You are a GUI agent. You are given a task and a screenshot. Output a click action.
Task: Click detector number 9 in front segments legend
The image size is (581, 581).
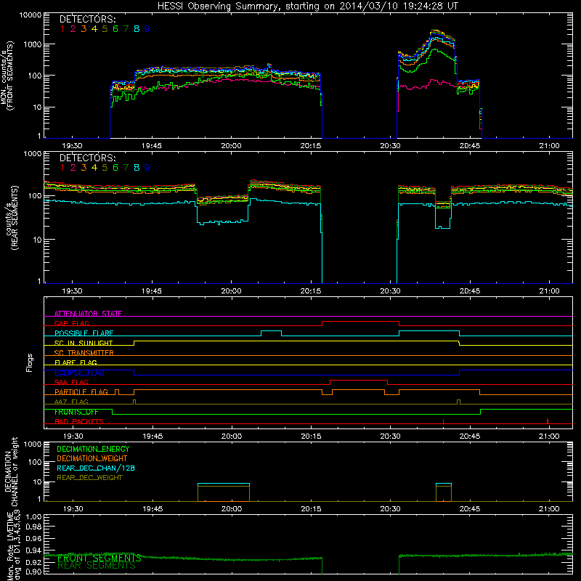click(x=147, y=29)
